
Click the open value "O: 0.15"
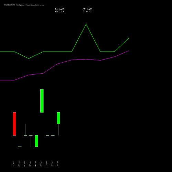(60, 12)
